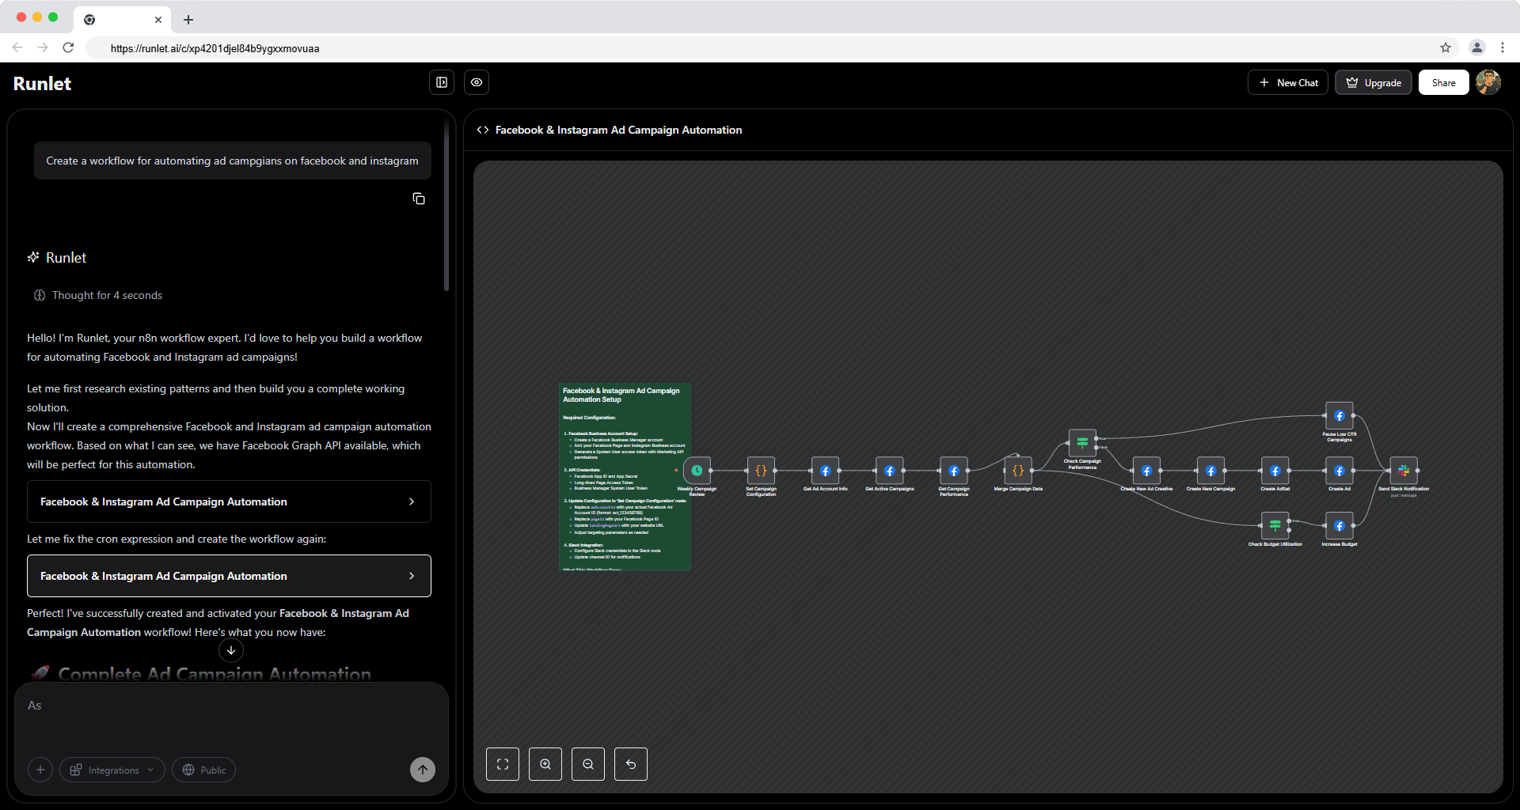
Task: Click the New Chat button
Action: click(1288, 82)
